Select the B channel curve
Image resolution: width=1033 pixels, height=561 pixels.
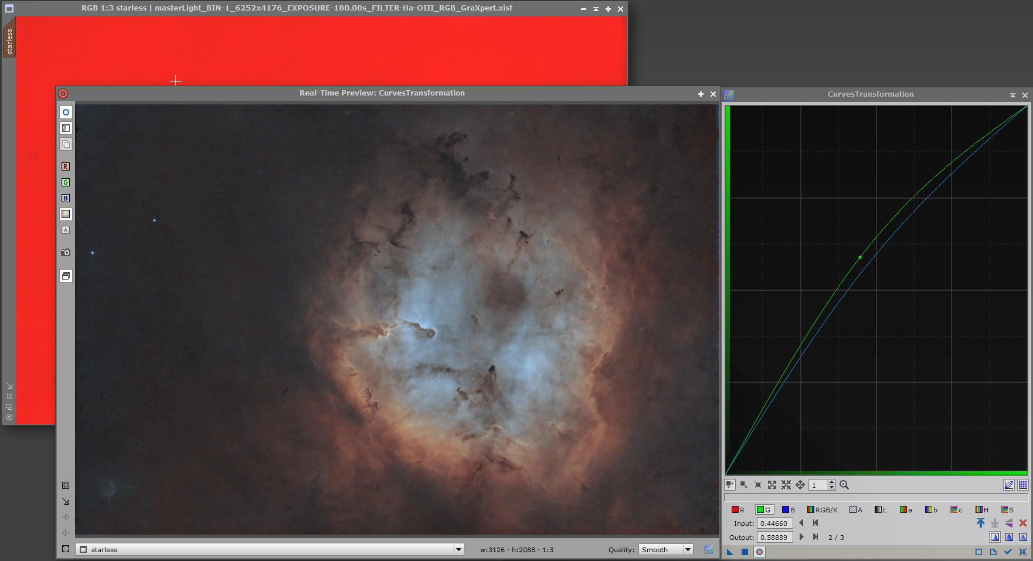(788, 509)
